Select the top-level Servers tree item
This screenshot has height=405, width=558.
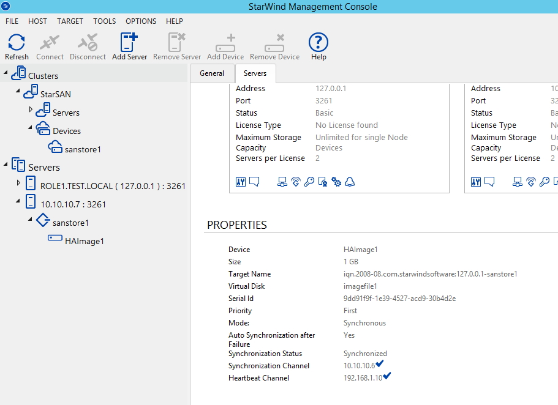tap(43, 168)
